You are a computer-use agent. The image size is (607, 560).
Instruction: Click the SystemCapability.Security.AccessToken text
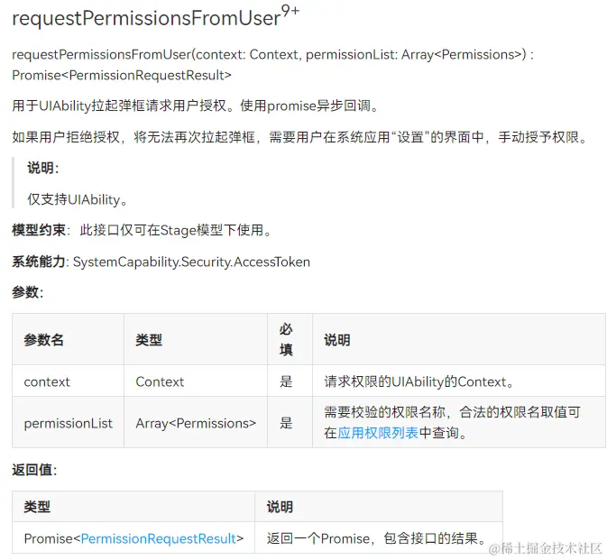(x=191, y=262)
